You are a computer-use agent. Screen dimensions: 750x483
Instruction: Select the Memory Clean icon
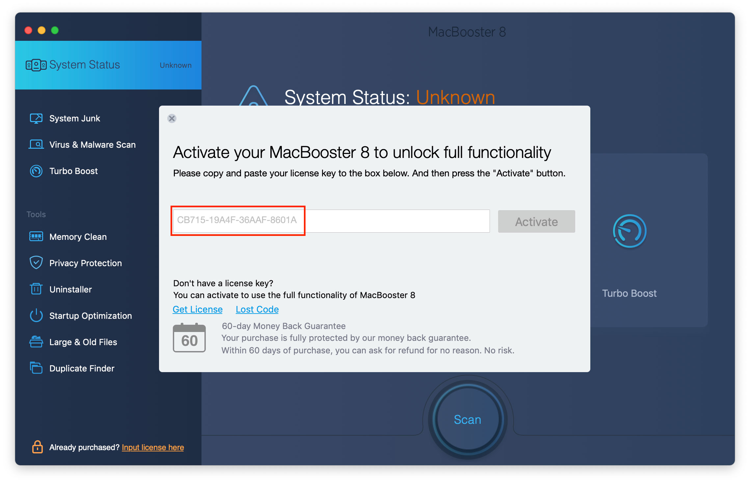coord(35,237)
